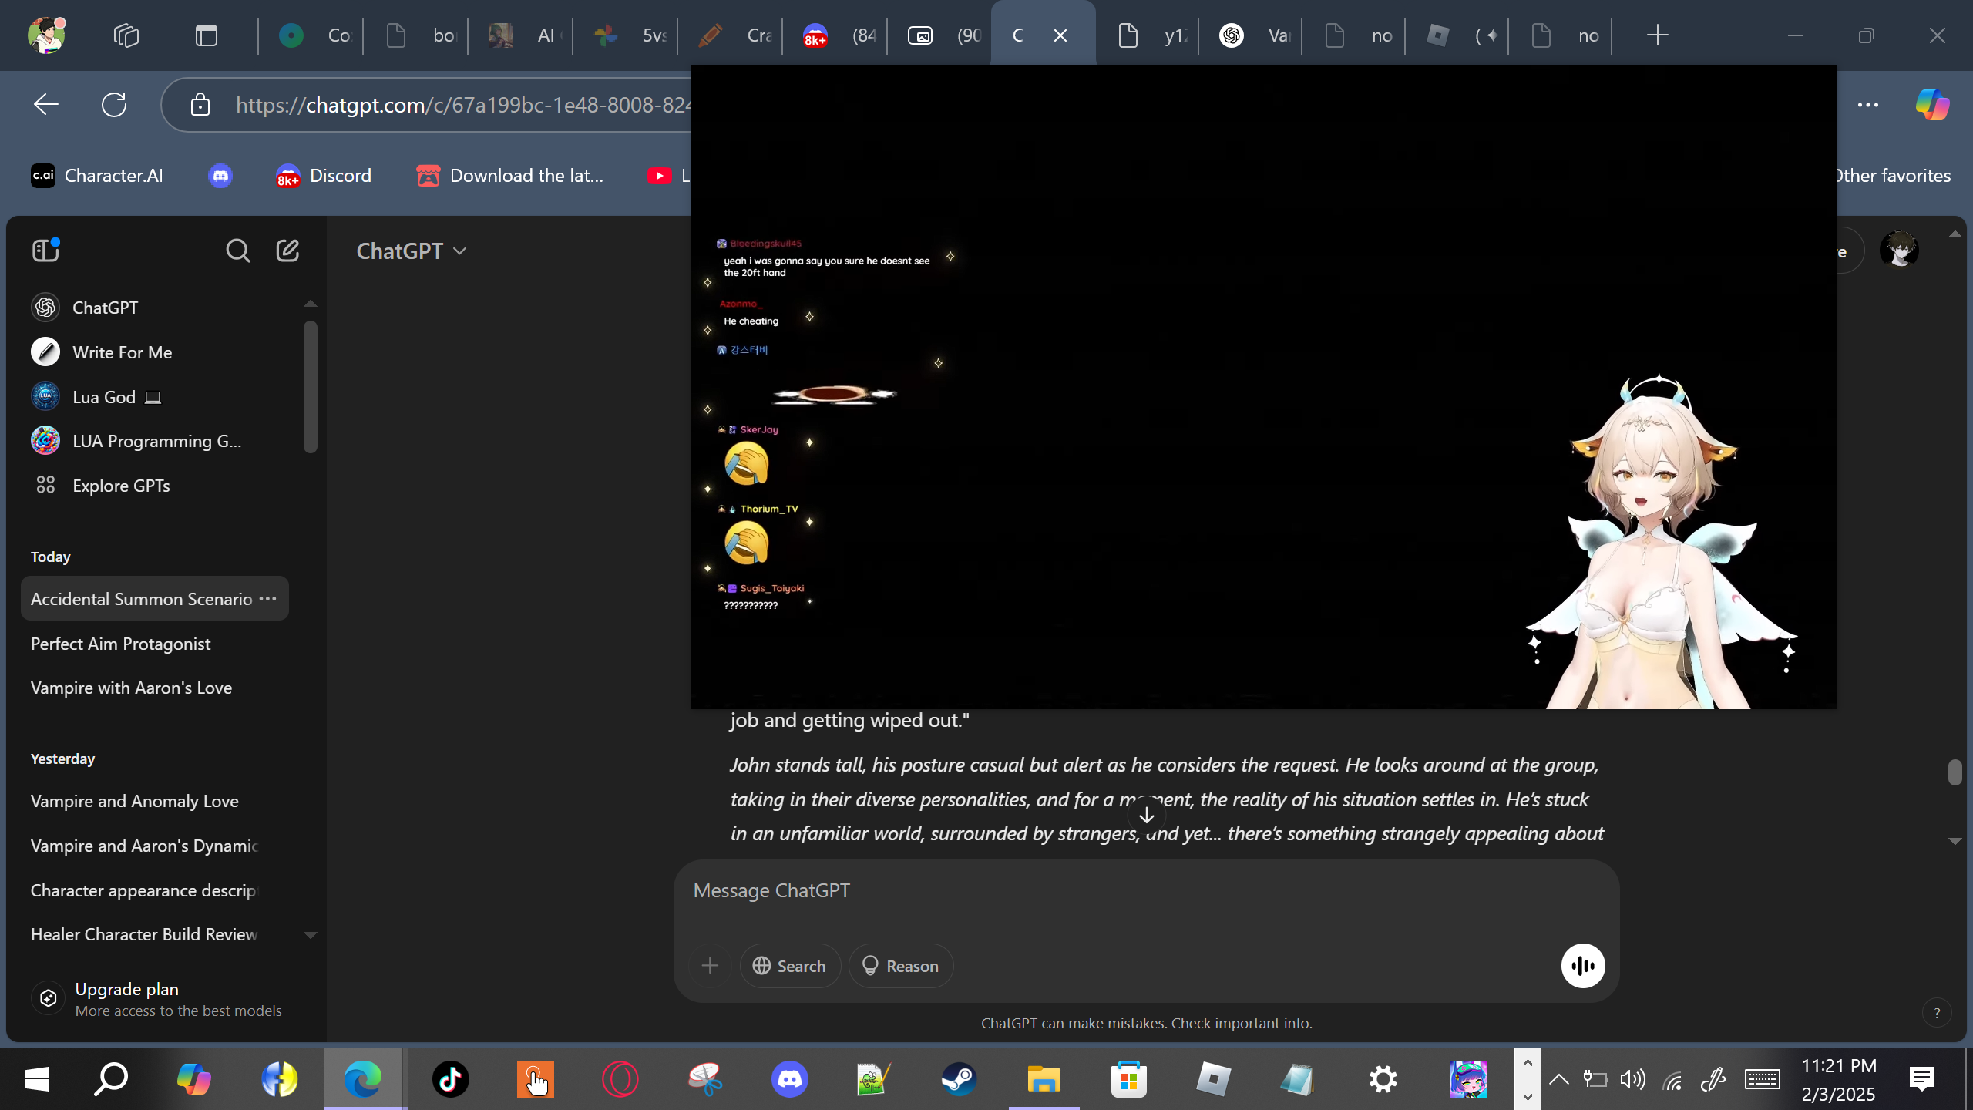Open the browser Settings and more menu
1973x1110 pixels.
(x=1868, y=105)
